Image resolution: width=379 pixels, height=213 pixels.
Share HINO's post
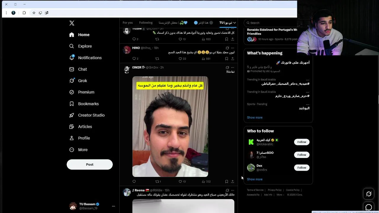tap(232, 59)
